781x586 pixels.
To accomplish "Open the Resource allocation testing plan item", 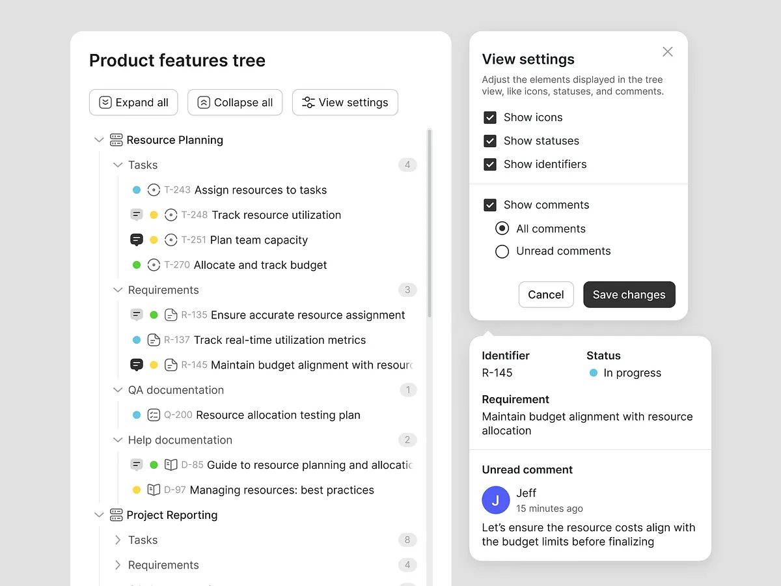I will 278,415.
